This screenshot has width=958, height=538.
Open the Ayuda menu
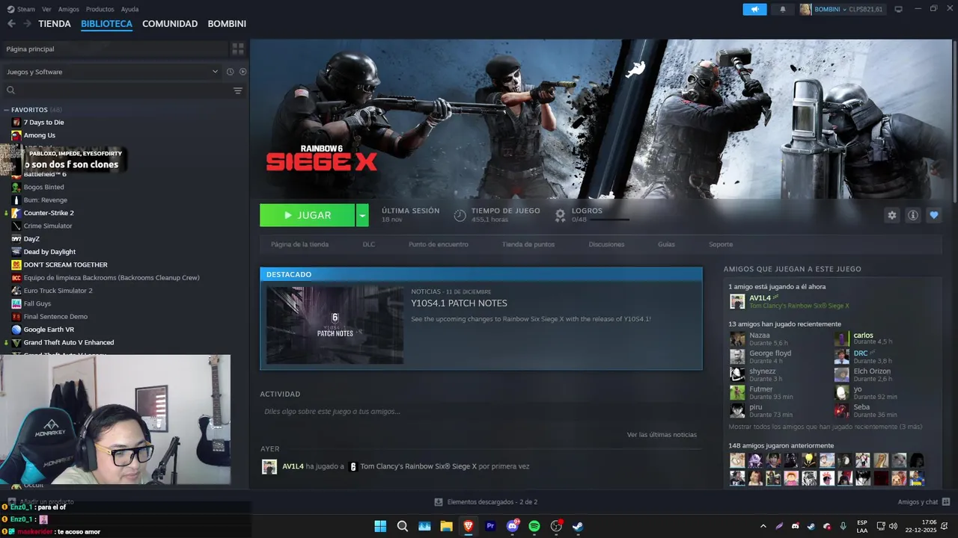(129, 9)
